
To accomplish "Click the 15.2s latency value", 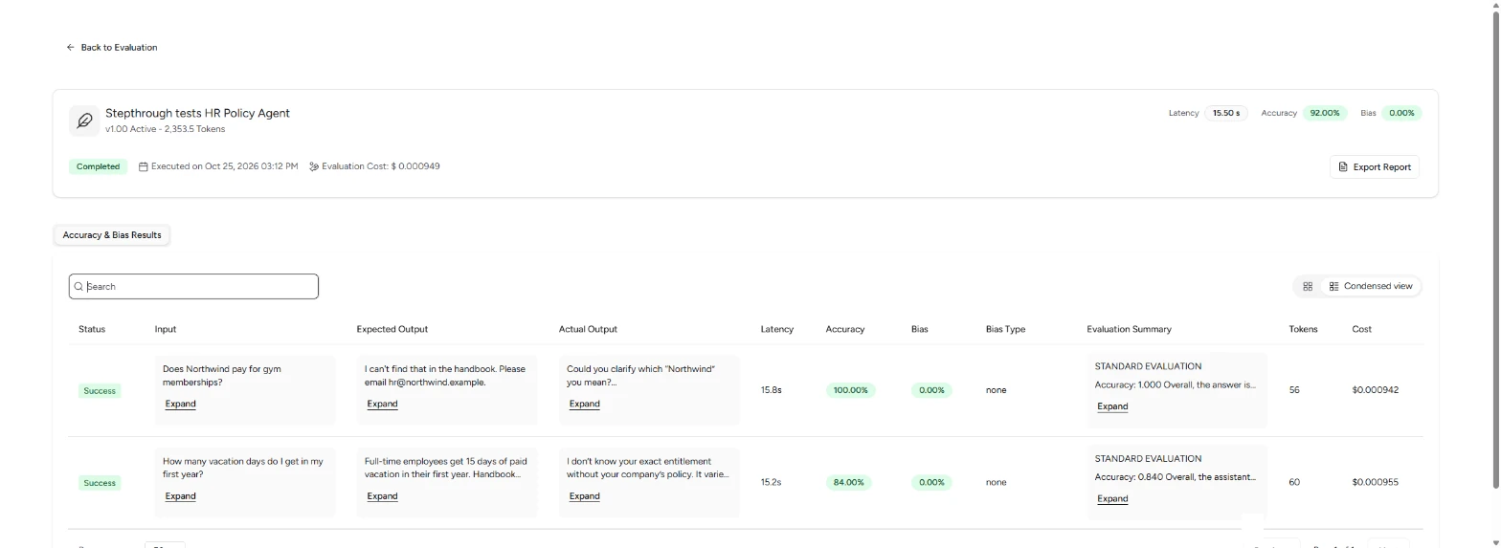I will (771, 482).
